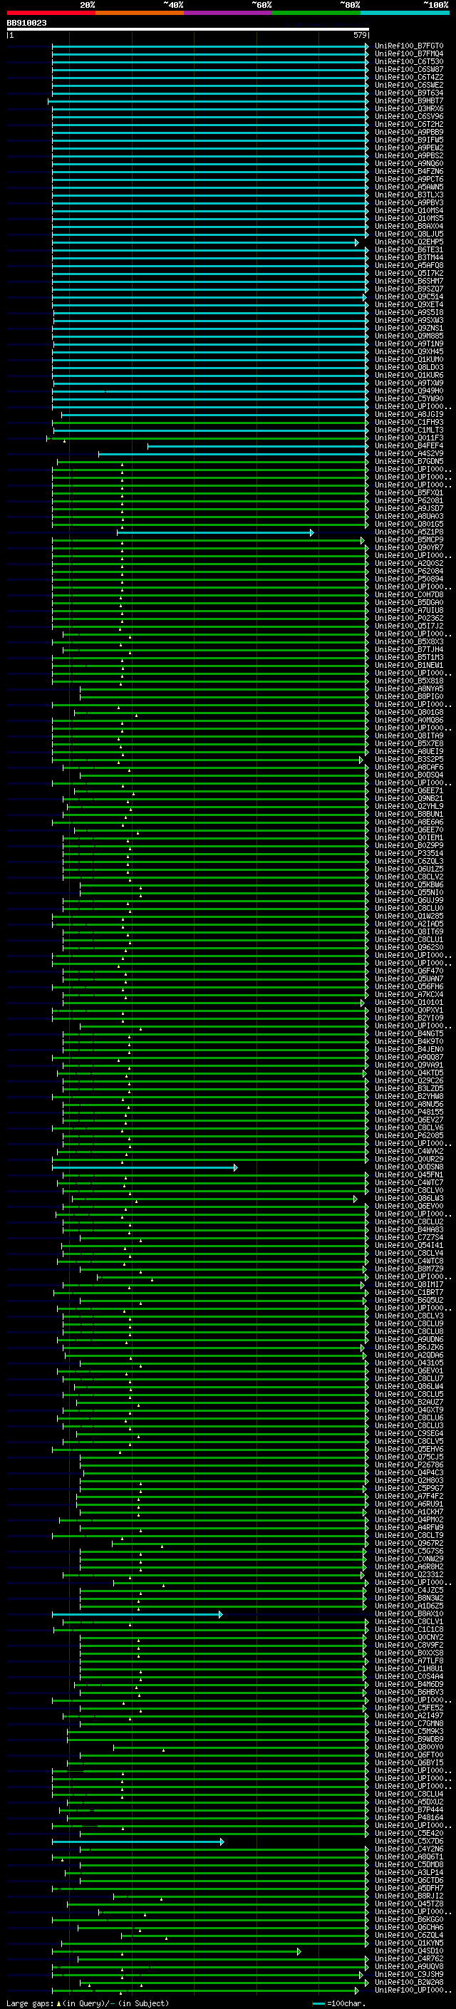Select UniRef100_C6SV96 in the hit list
Viewport: 456px width, 2009px height.
tap(409, 116)
